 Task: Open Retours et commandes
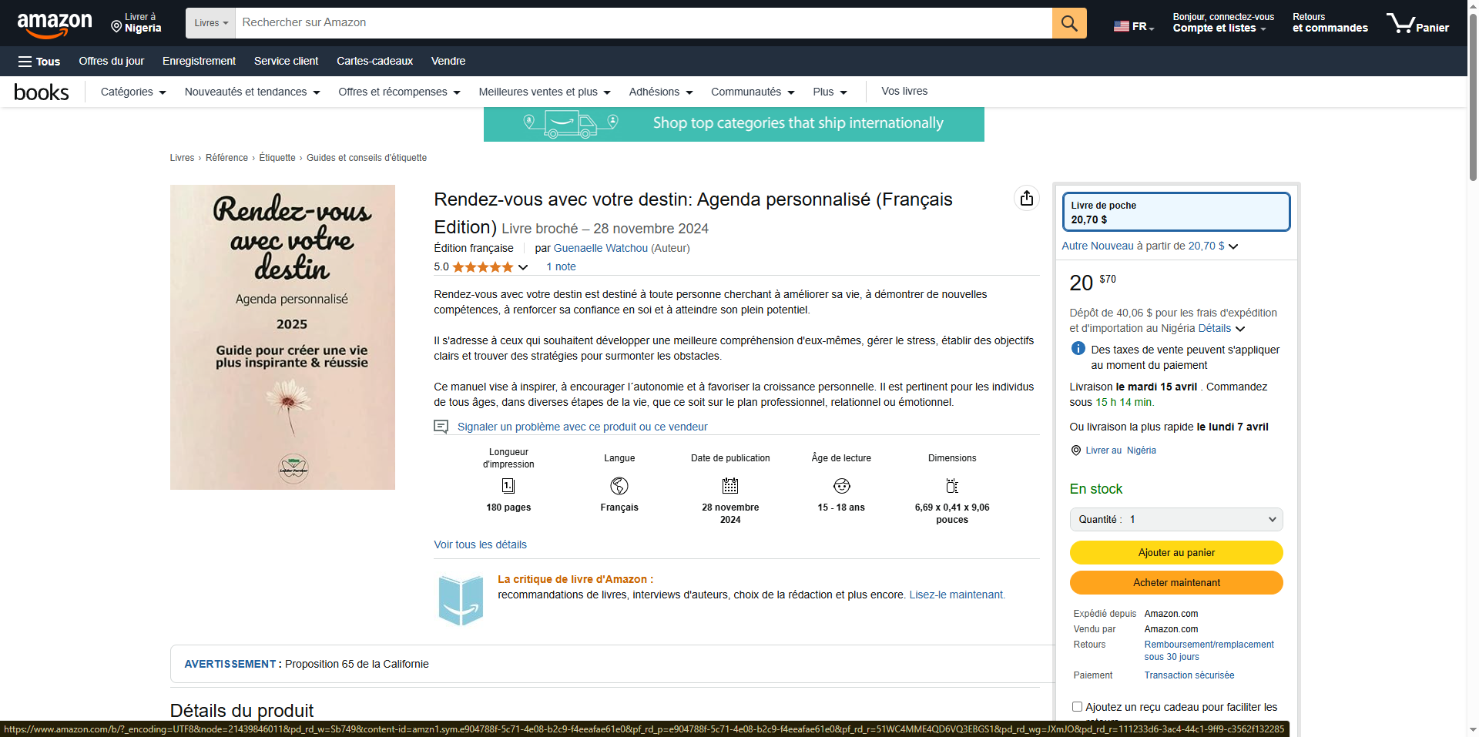point(1330,23)
